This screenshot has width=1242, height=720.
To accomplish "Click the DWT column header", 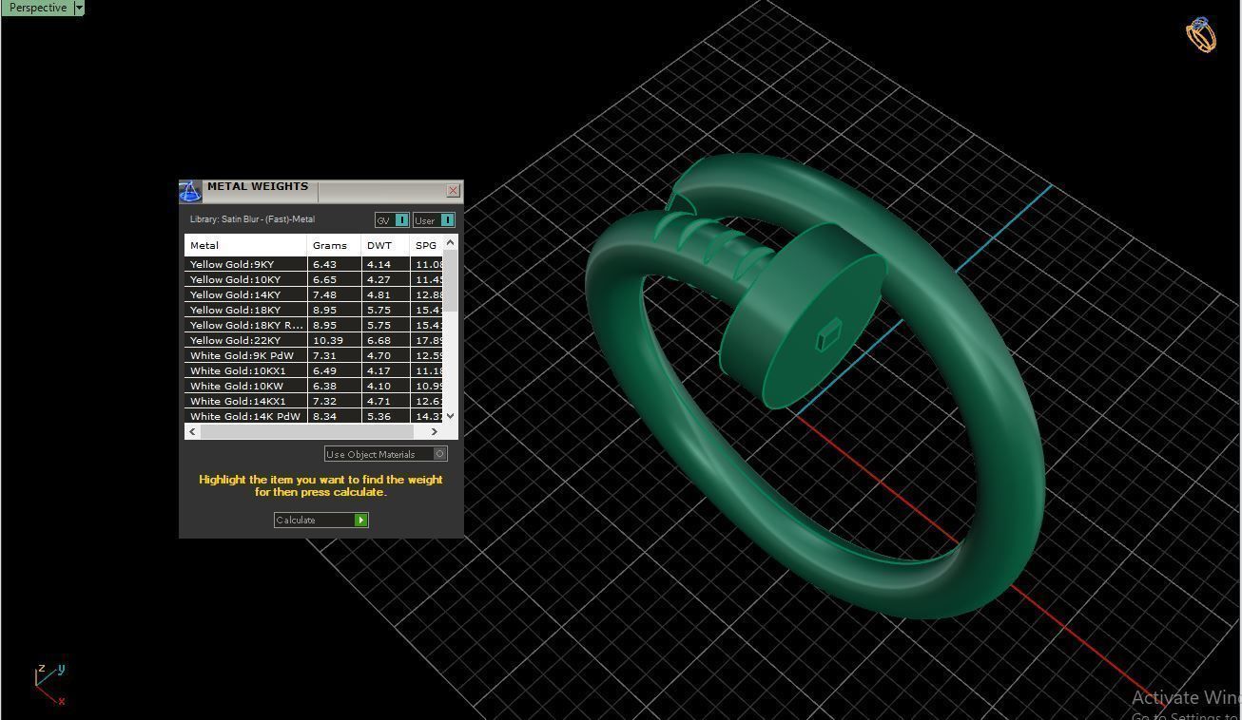I will pyautogui.click(x=385, y=245).
